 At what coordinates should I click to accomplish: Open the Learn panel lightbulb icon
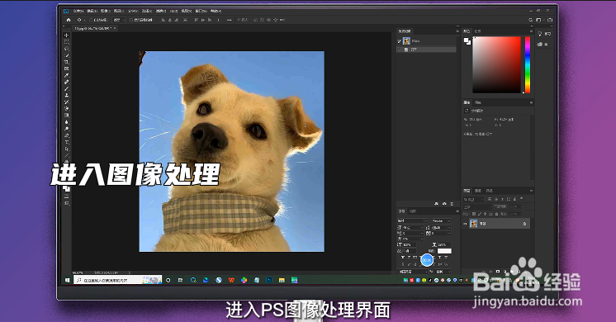coord(540,34)
